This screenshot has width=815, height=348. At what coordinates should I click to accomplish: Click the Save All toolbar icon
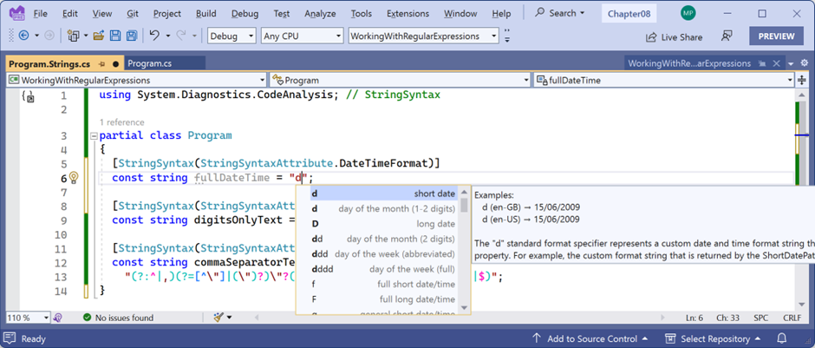point(131,36)
